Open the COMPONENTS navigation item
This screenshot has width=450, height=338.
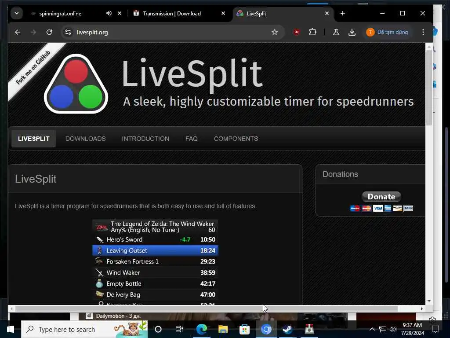(x=236, y=139)
